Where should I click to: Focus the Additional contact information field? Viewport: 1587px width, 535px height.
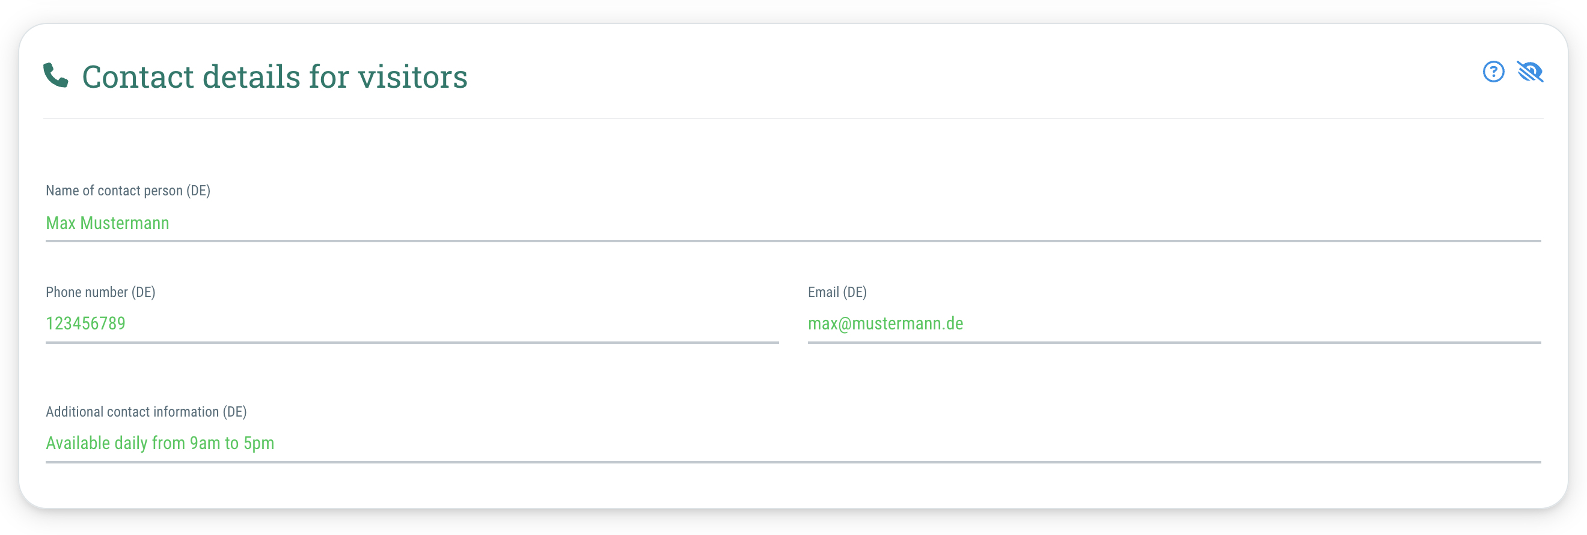(x=793, y=444)
